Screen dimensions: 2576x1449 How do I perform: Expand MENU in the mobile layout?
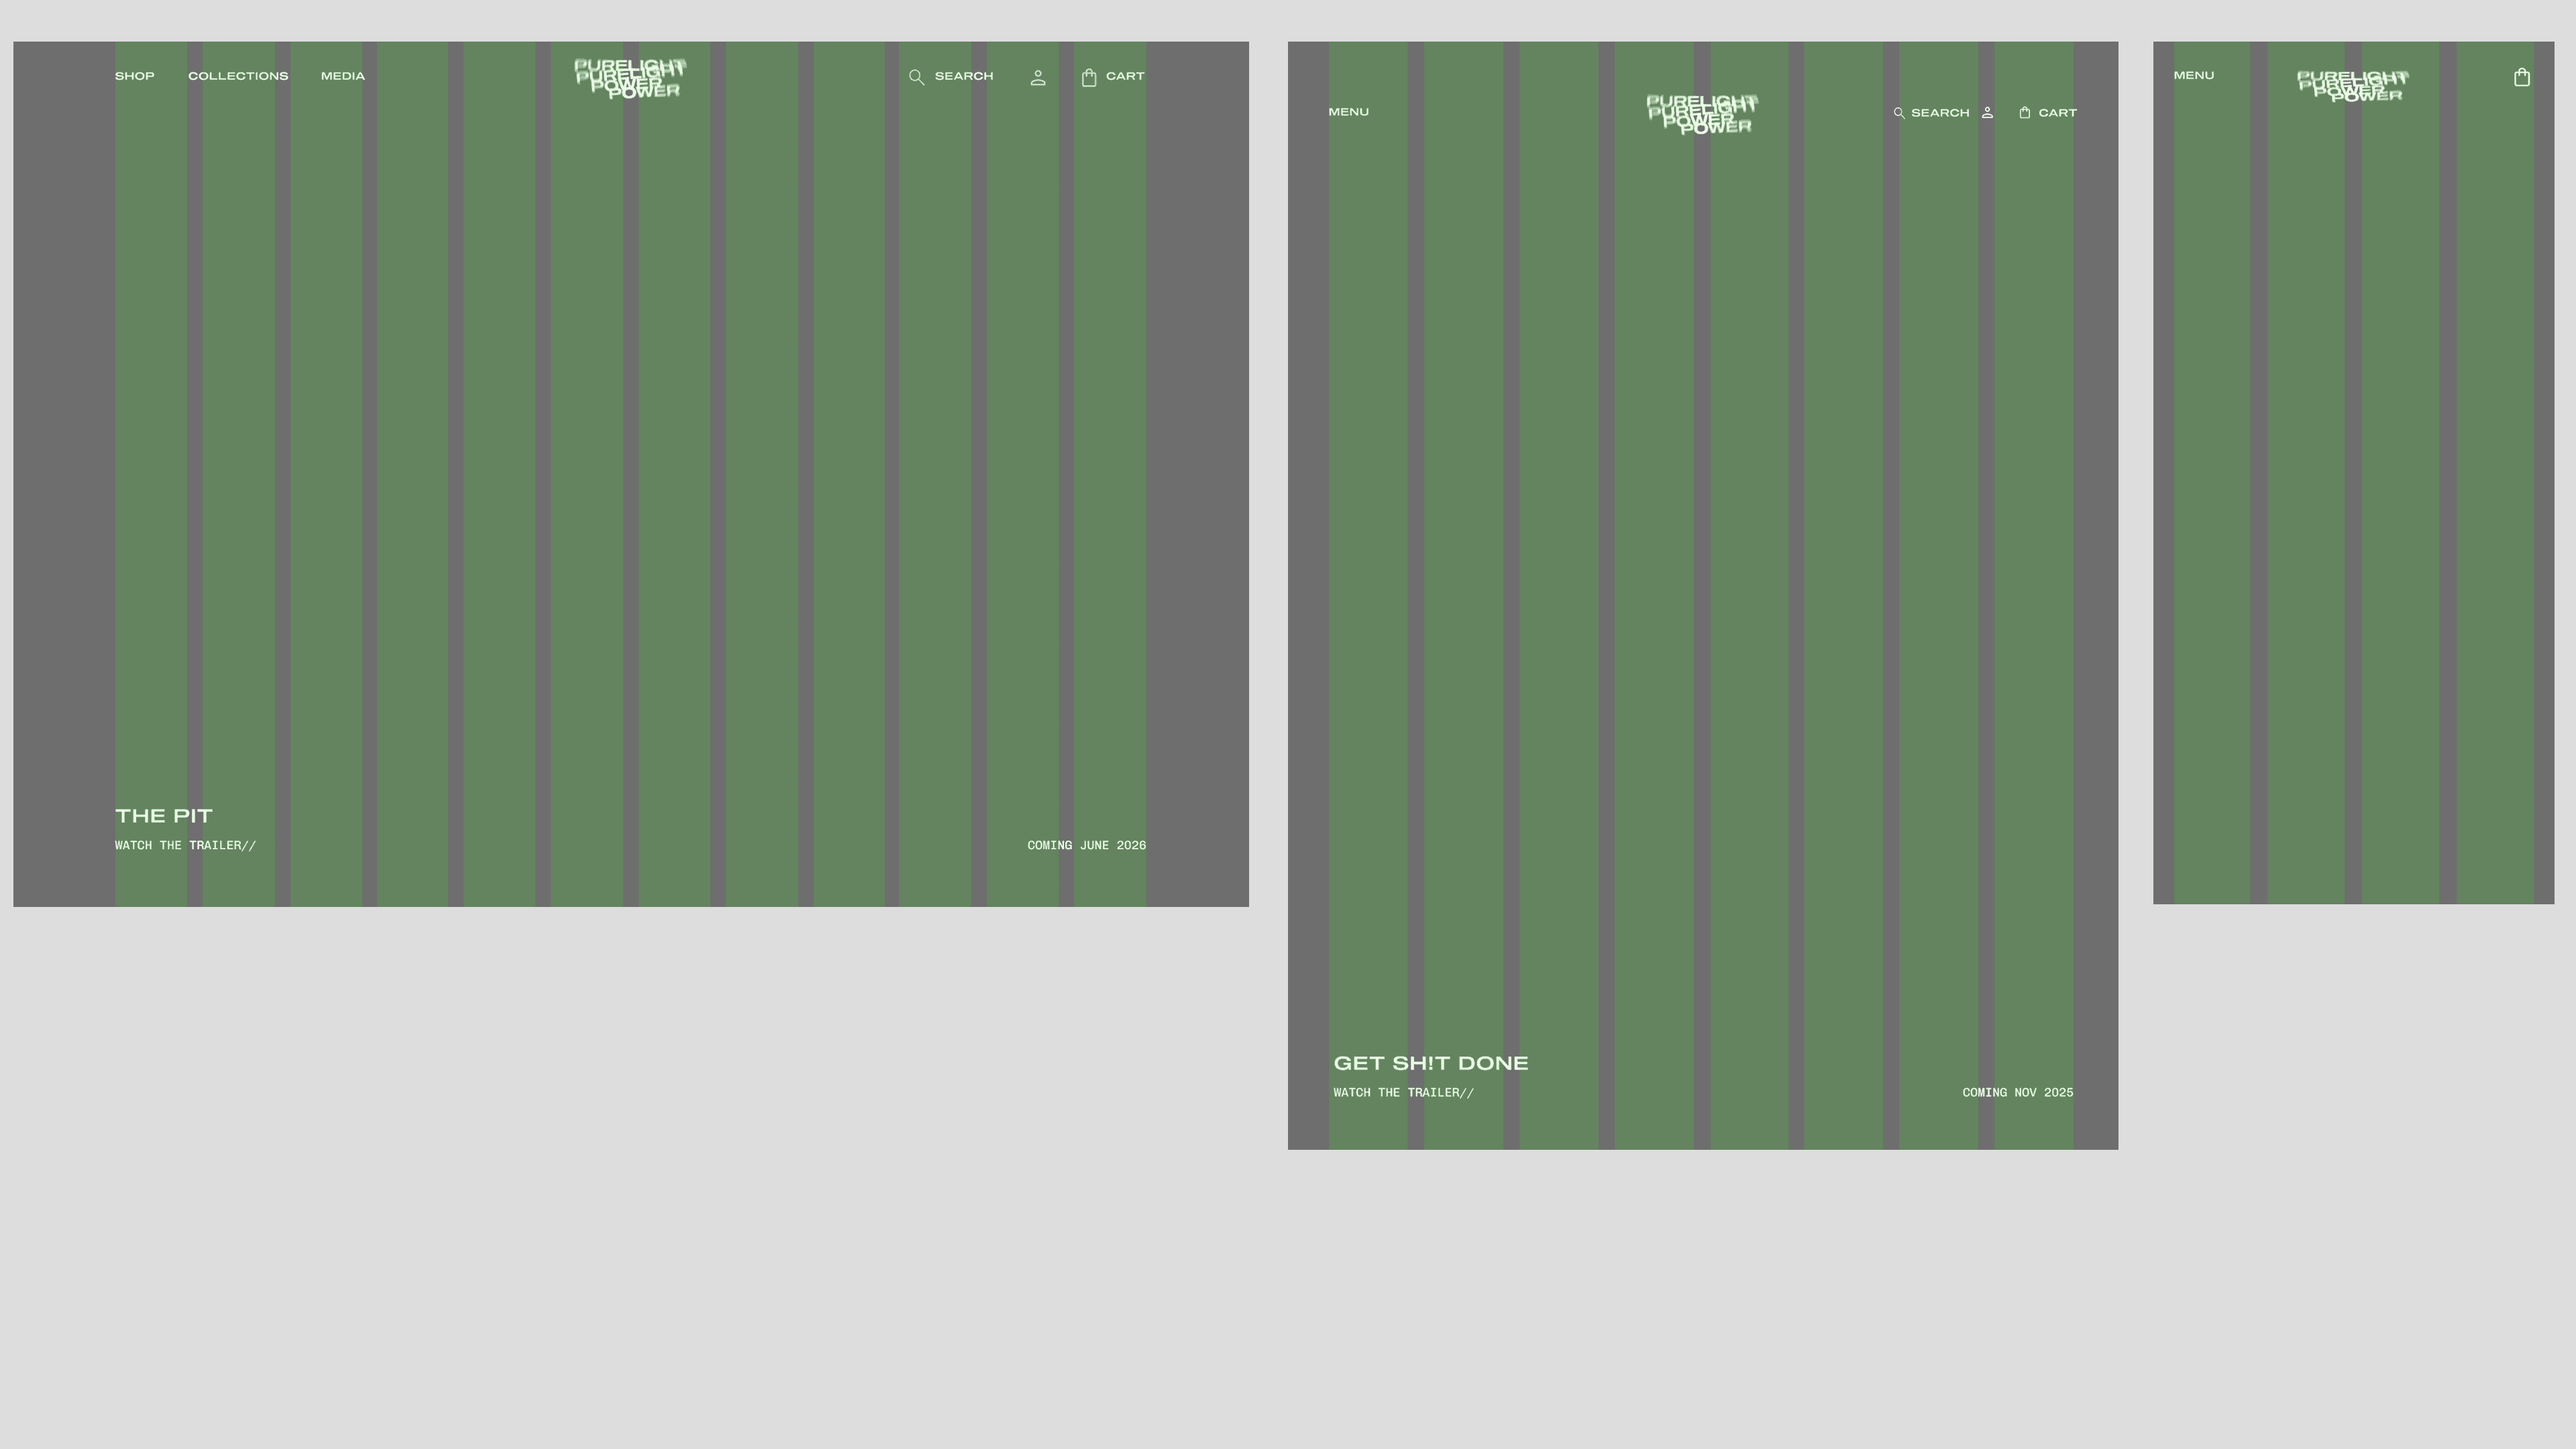[x=2193, y=75]
